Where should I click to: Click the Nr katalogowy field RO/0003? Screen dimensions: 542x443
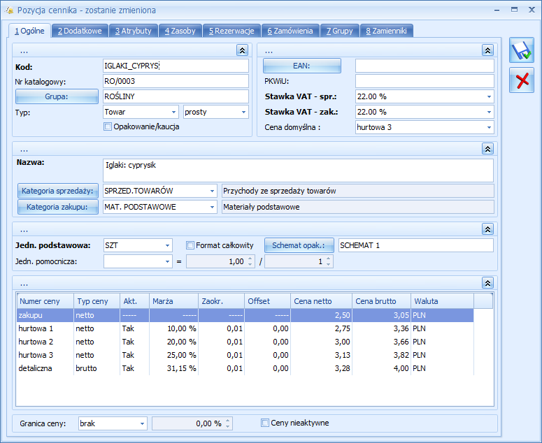click(176, 81)
